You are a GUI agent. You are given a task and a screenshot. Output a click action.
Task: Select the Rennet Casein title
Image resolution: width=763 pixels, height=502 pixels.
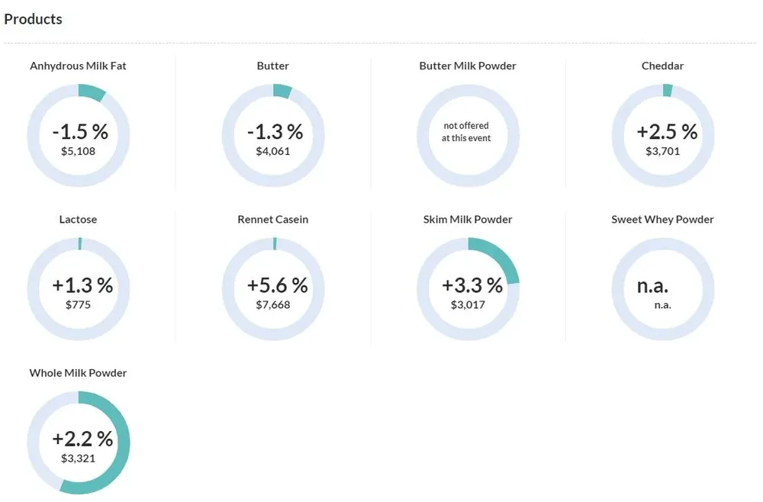point(272,219)
